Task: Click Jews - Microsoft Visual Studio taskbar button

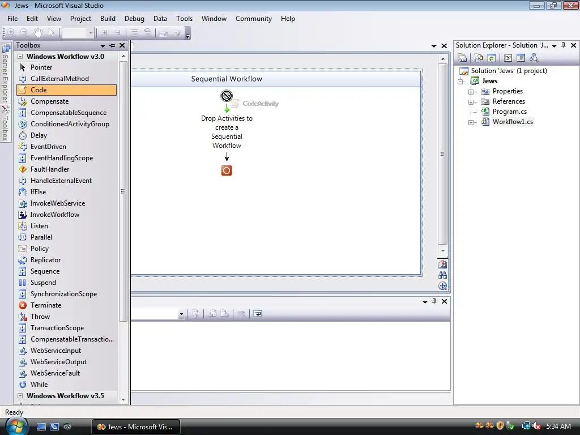Action: (136, 427)
